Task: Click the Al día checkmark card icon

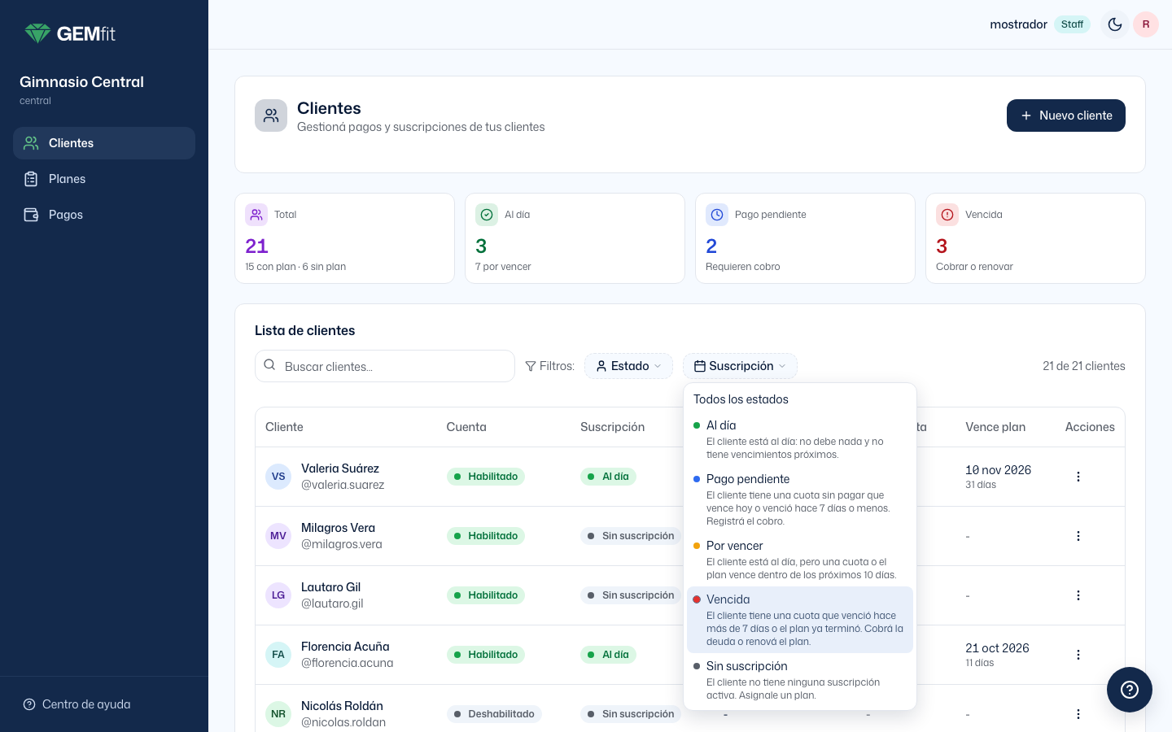Action: (x=487, y=215)
